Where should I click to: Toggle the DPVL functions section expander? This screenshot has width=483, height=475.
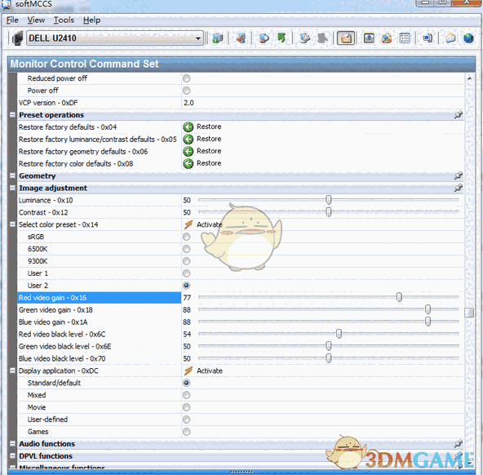(12, 456)
